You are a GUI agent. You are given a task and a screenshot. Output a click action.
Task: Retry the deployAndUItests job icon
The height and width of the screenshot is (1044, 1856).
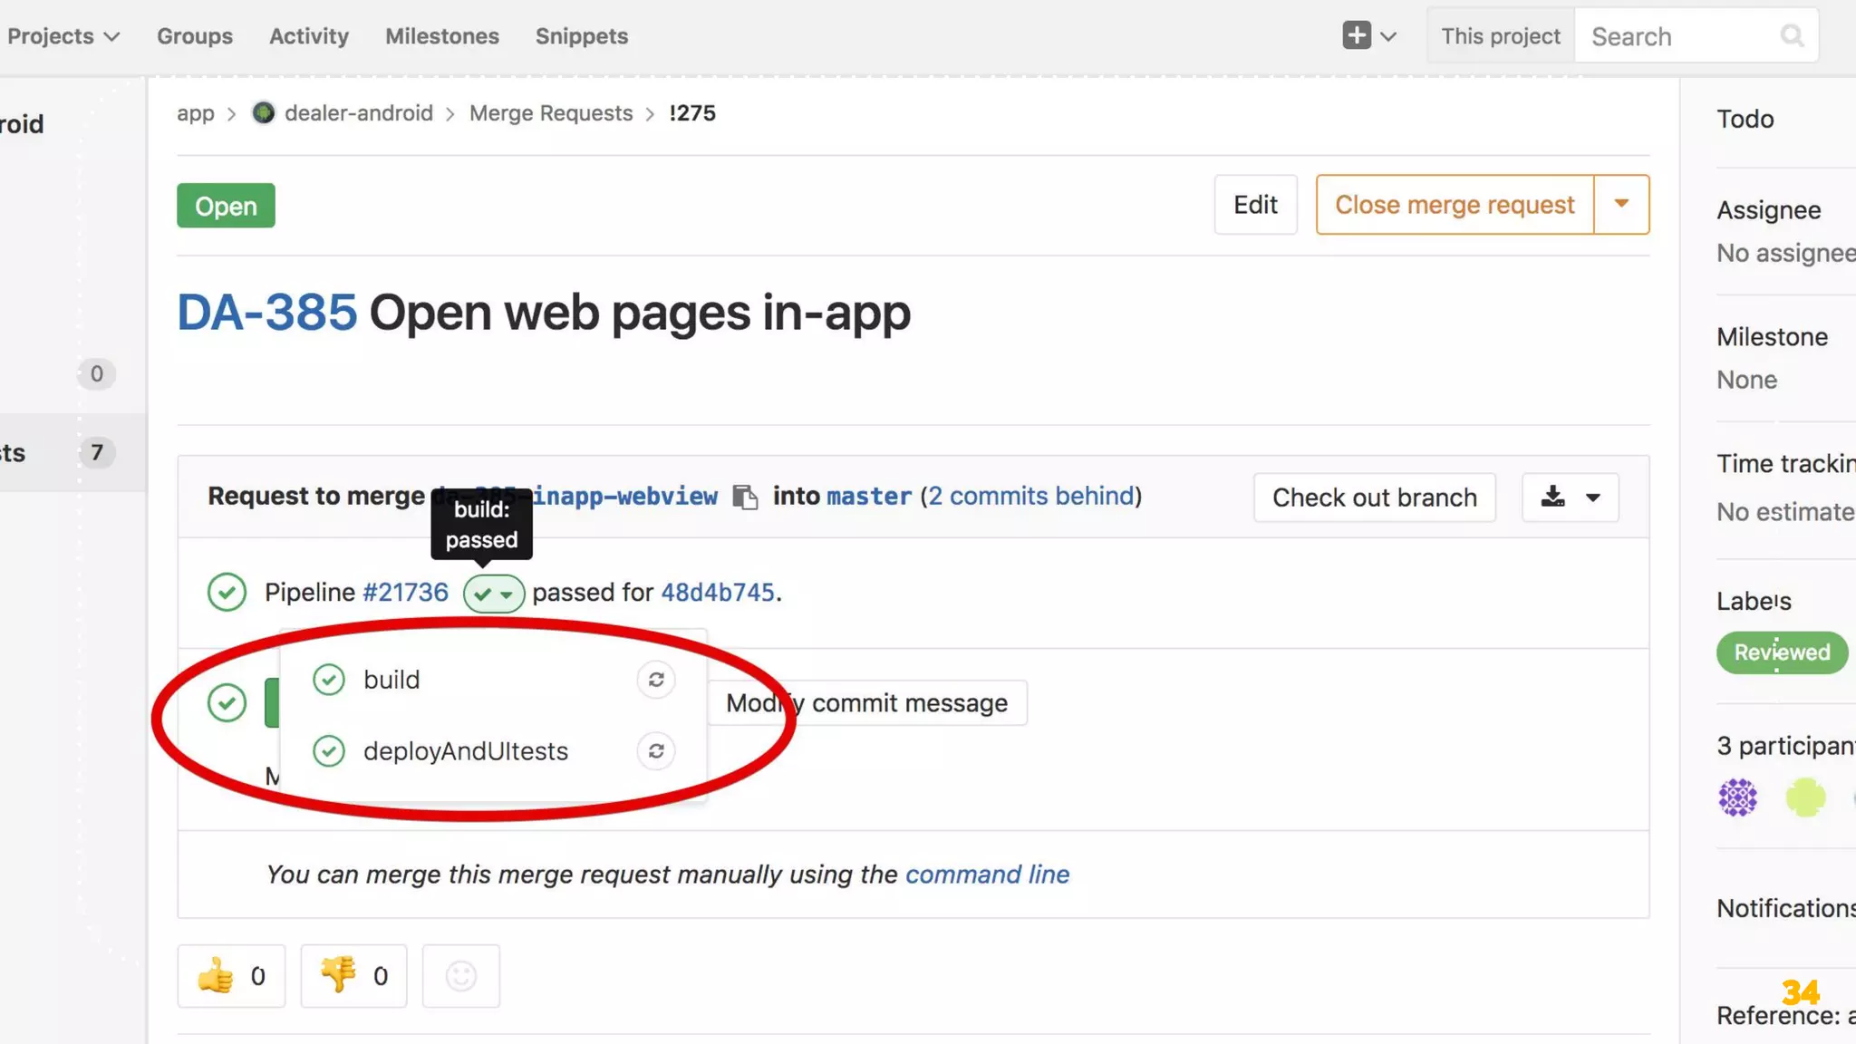coord(656,751)
